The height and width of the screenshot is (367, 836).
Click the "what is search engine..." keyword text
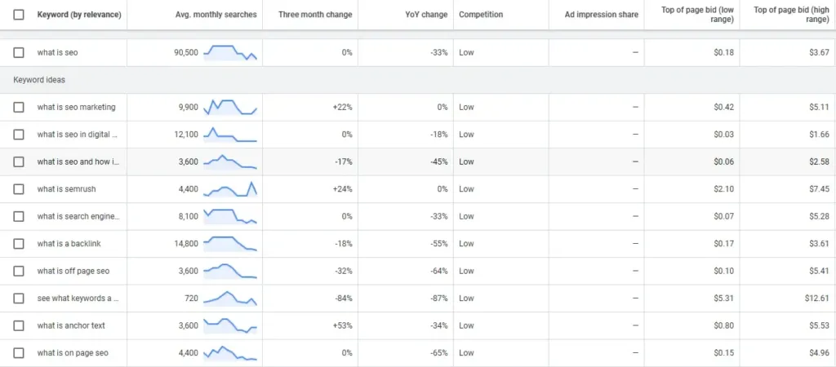coord(78,217)
